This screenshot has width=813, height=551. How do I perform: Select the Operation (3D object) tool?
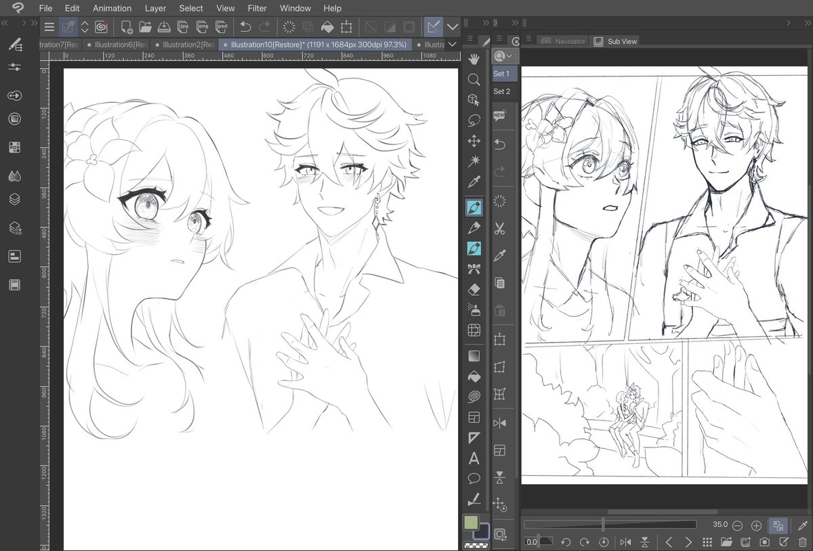[x=474, y=100]
